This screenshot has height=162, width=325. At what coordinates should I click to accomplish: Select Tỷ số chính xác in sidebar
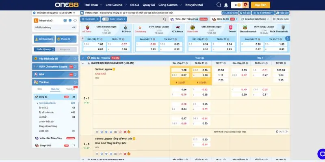click(46, 113)
